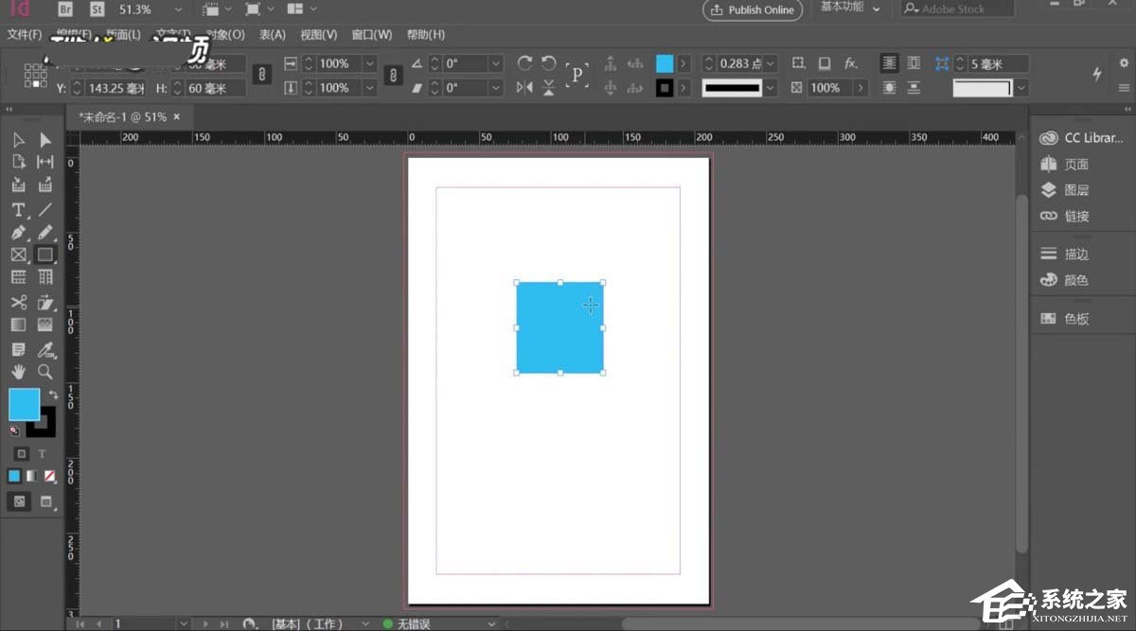Enable wrap around bounding box
The image size is (1136, 631).
coord(913,63)
